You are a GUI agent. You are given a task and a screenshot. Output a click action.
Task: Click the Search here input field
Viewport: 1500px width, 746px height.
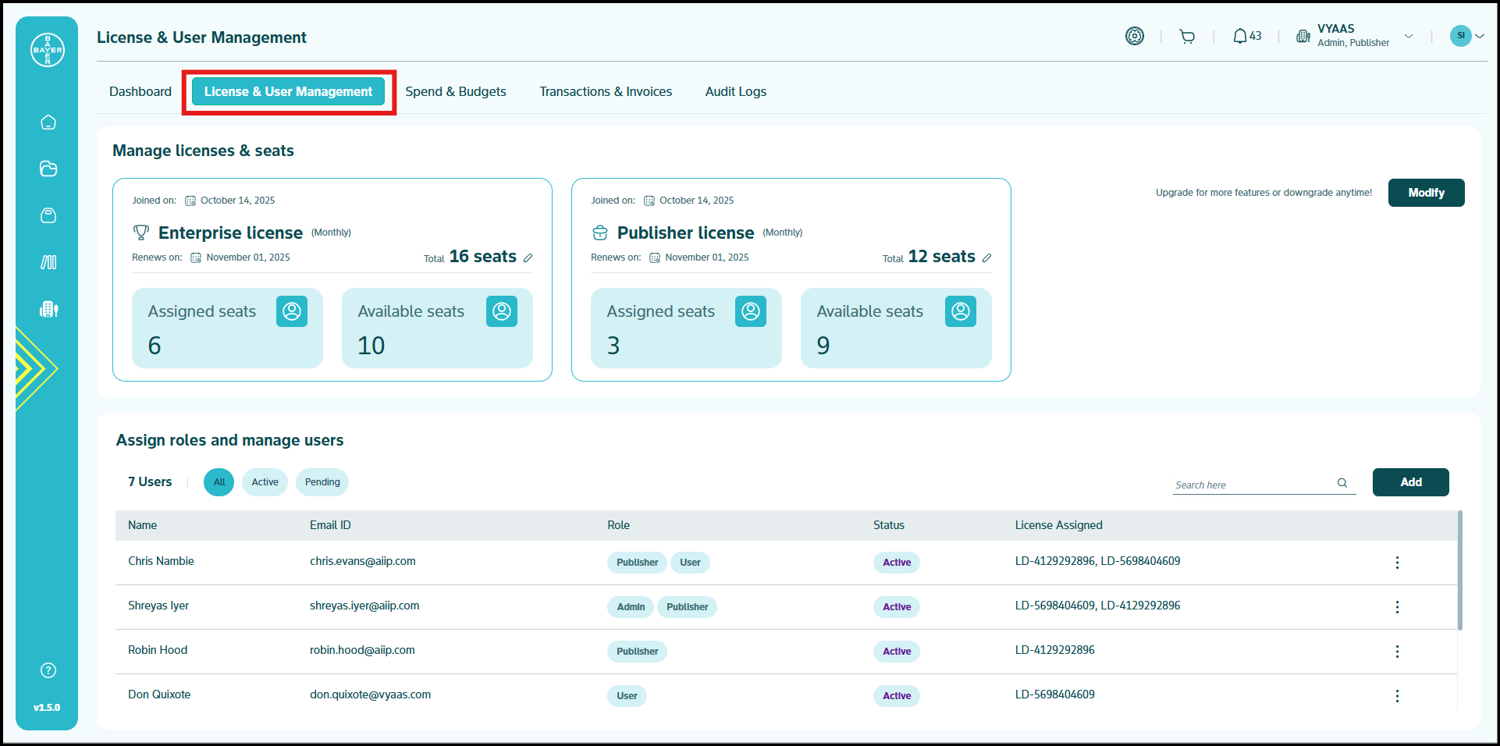coord(1252,485)
